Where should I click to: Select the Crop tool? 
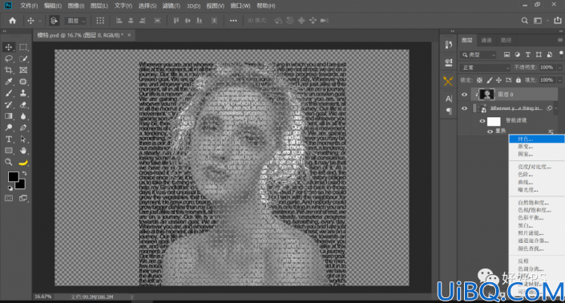coord(9,70)
